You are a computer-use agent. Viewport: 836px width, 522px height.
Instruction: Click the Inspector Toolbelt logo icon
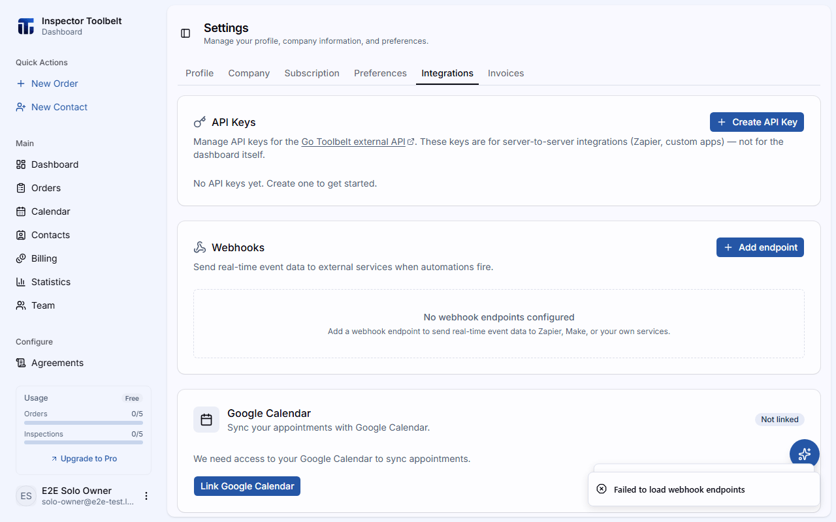[x=25, y=26]
